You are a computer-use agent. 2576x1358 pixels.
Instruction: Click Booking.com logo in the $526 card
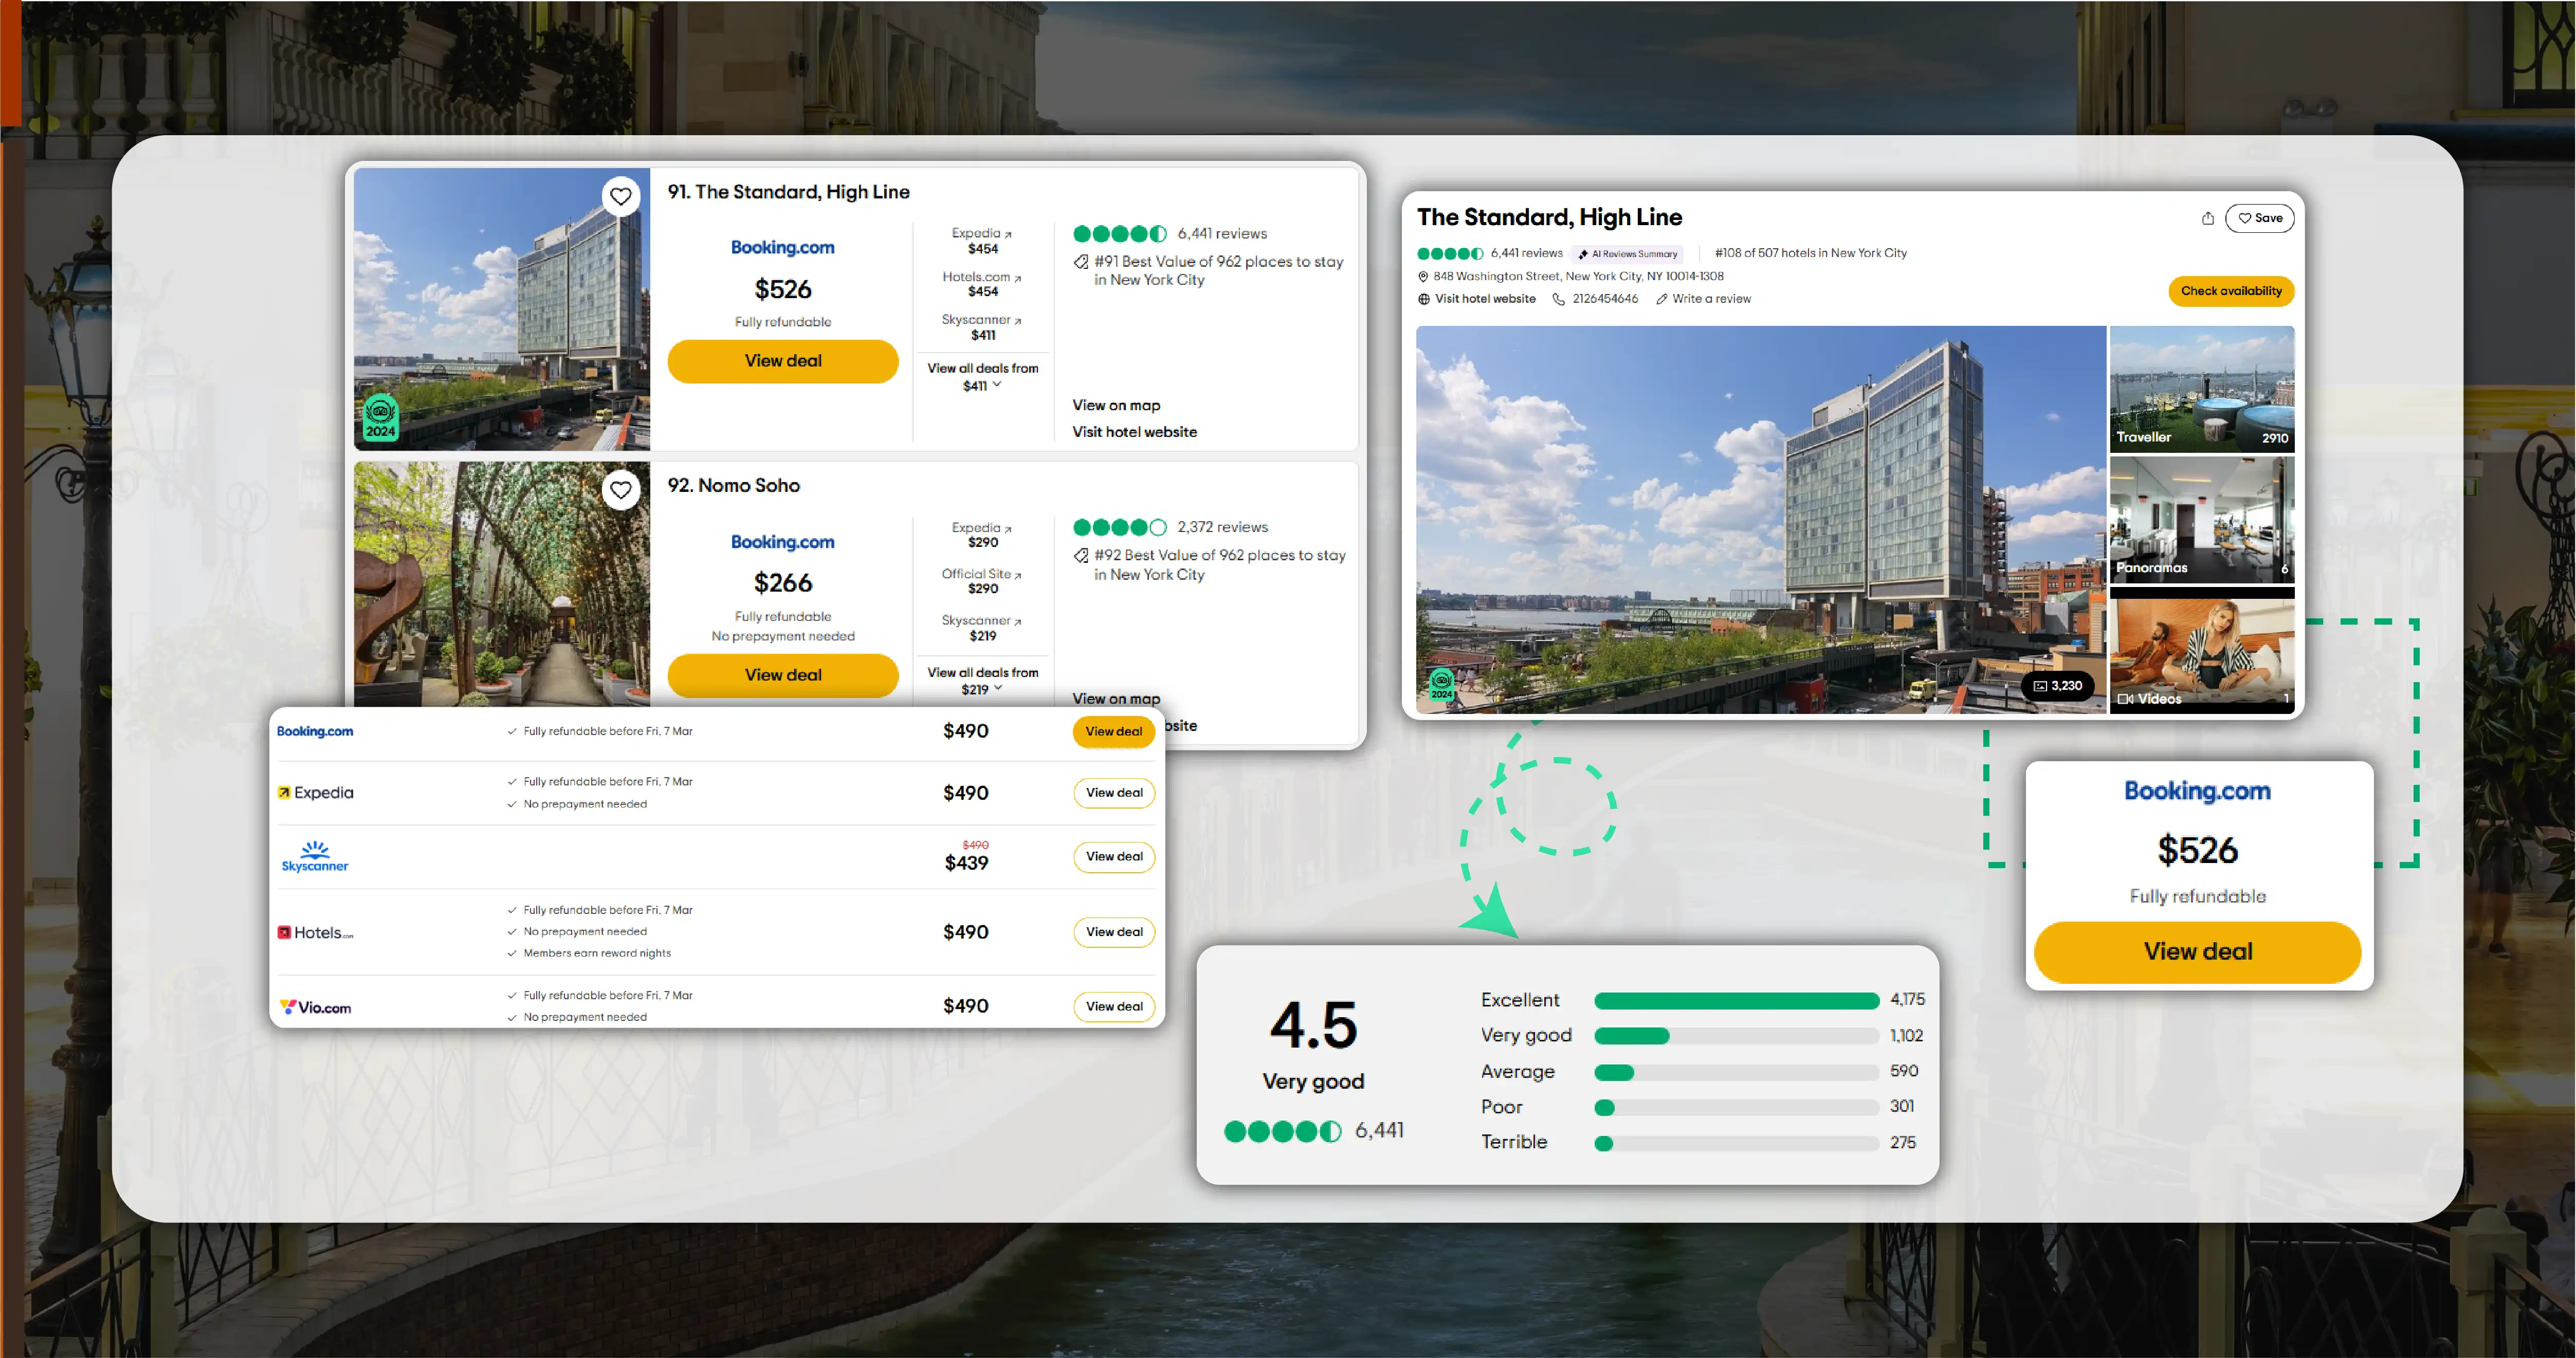(x=2197, y=791)
